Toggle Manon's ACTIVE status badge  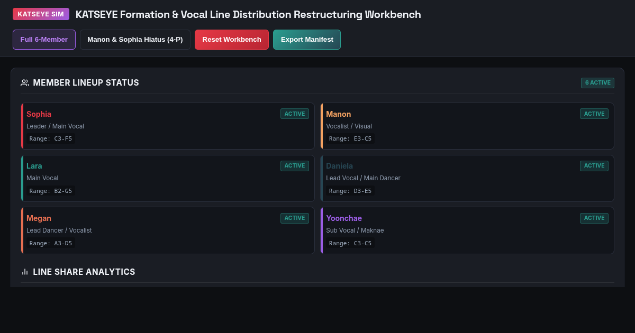pos(594,114)
